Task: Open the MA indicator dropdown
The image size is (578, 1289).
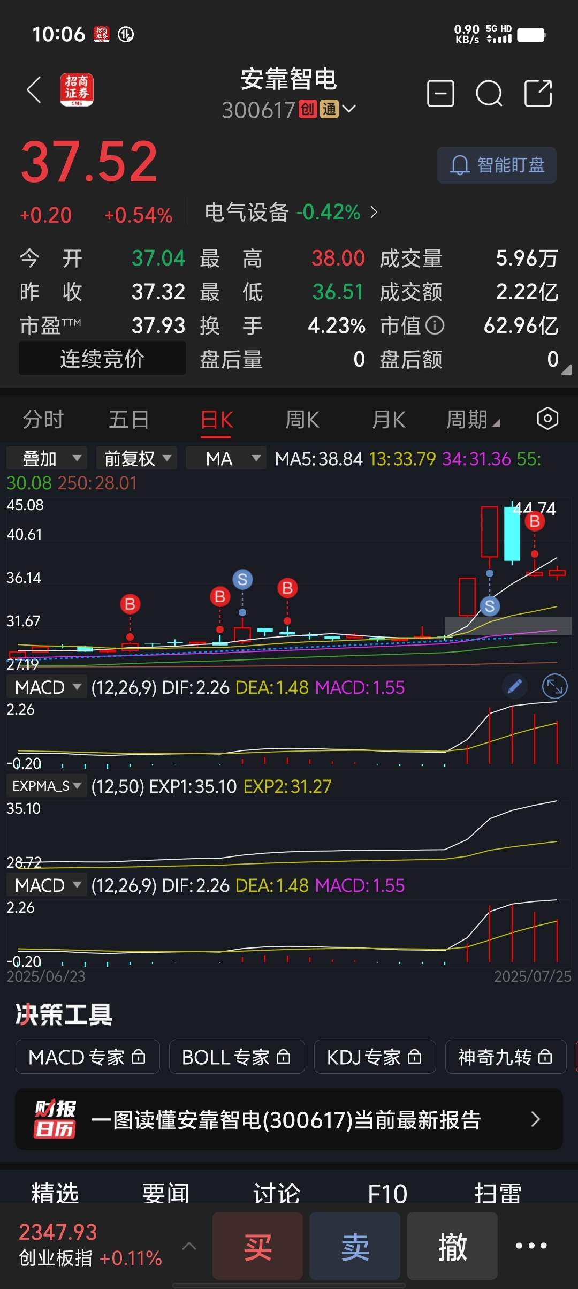Action: 226,458
